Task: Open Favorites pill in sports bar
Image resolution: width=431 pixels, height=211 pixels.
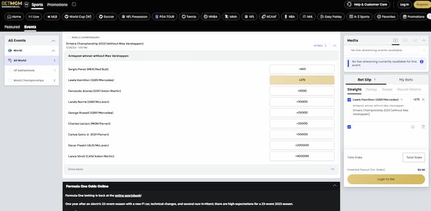Action: click(386, 17)
